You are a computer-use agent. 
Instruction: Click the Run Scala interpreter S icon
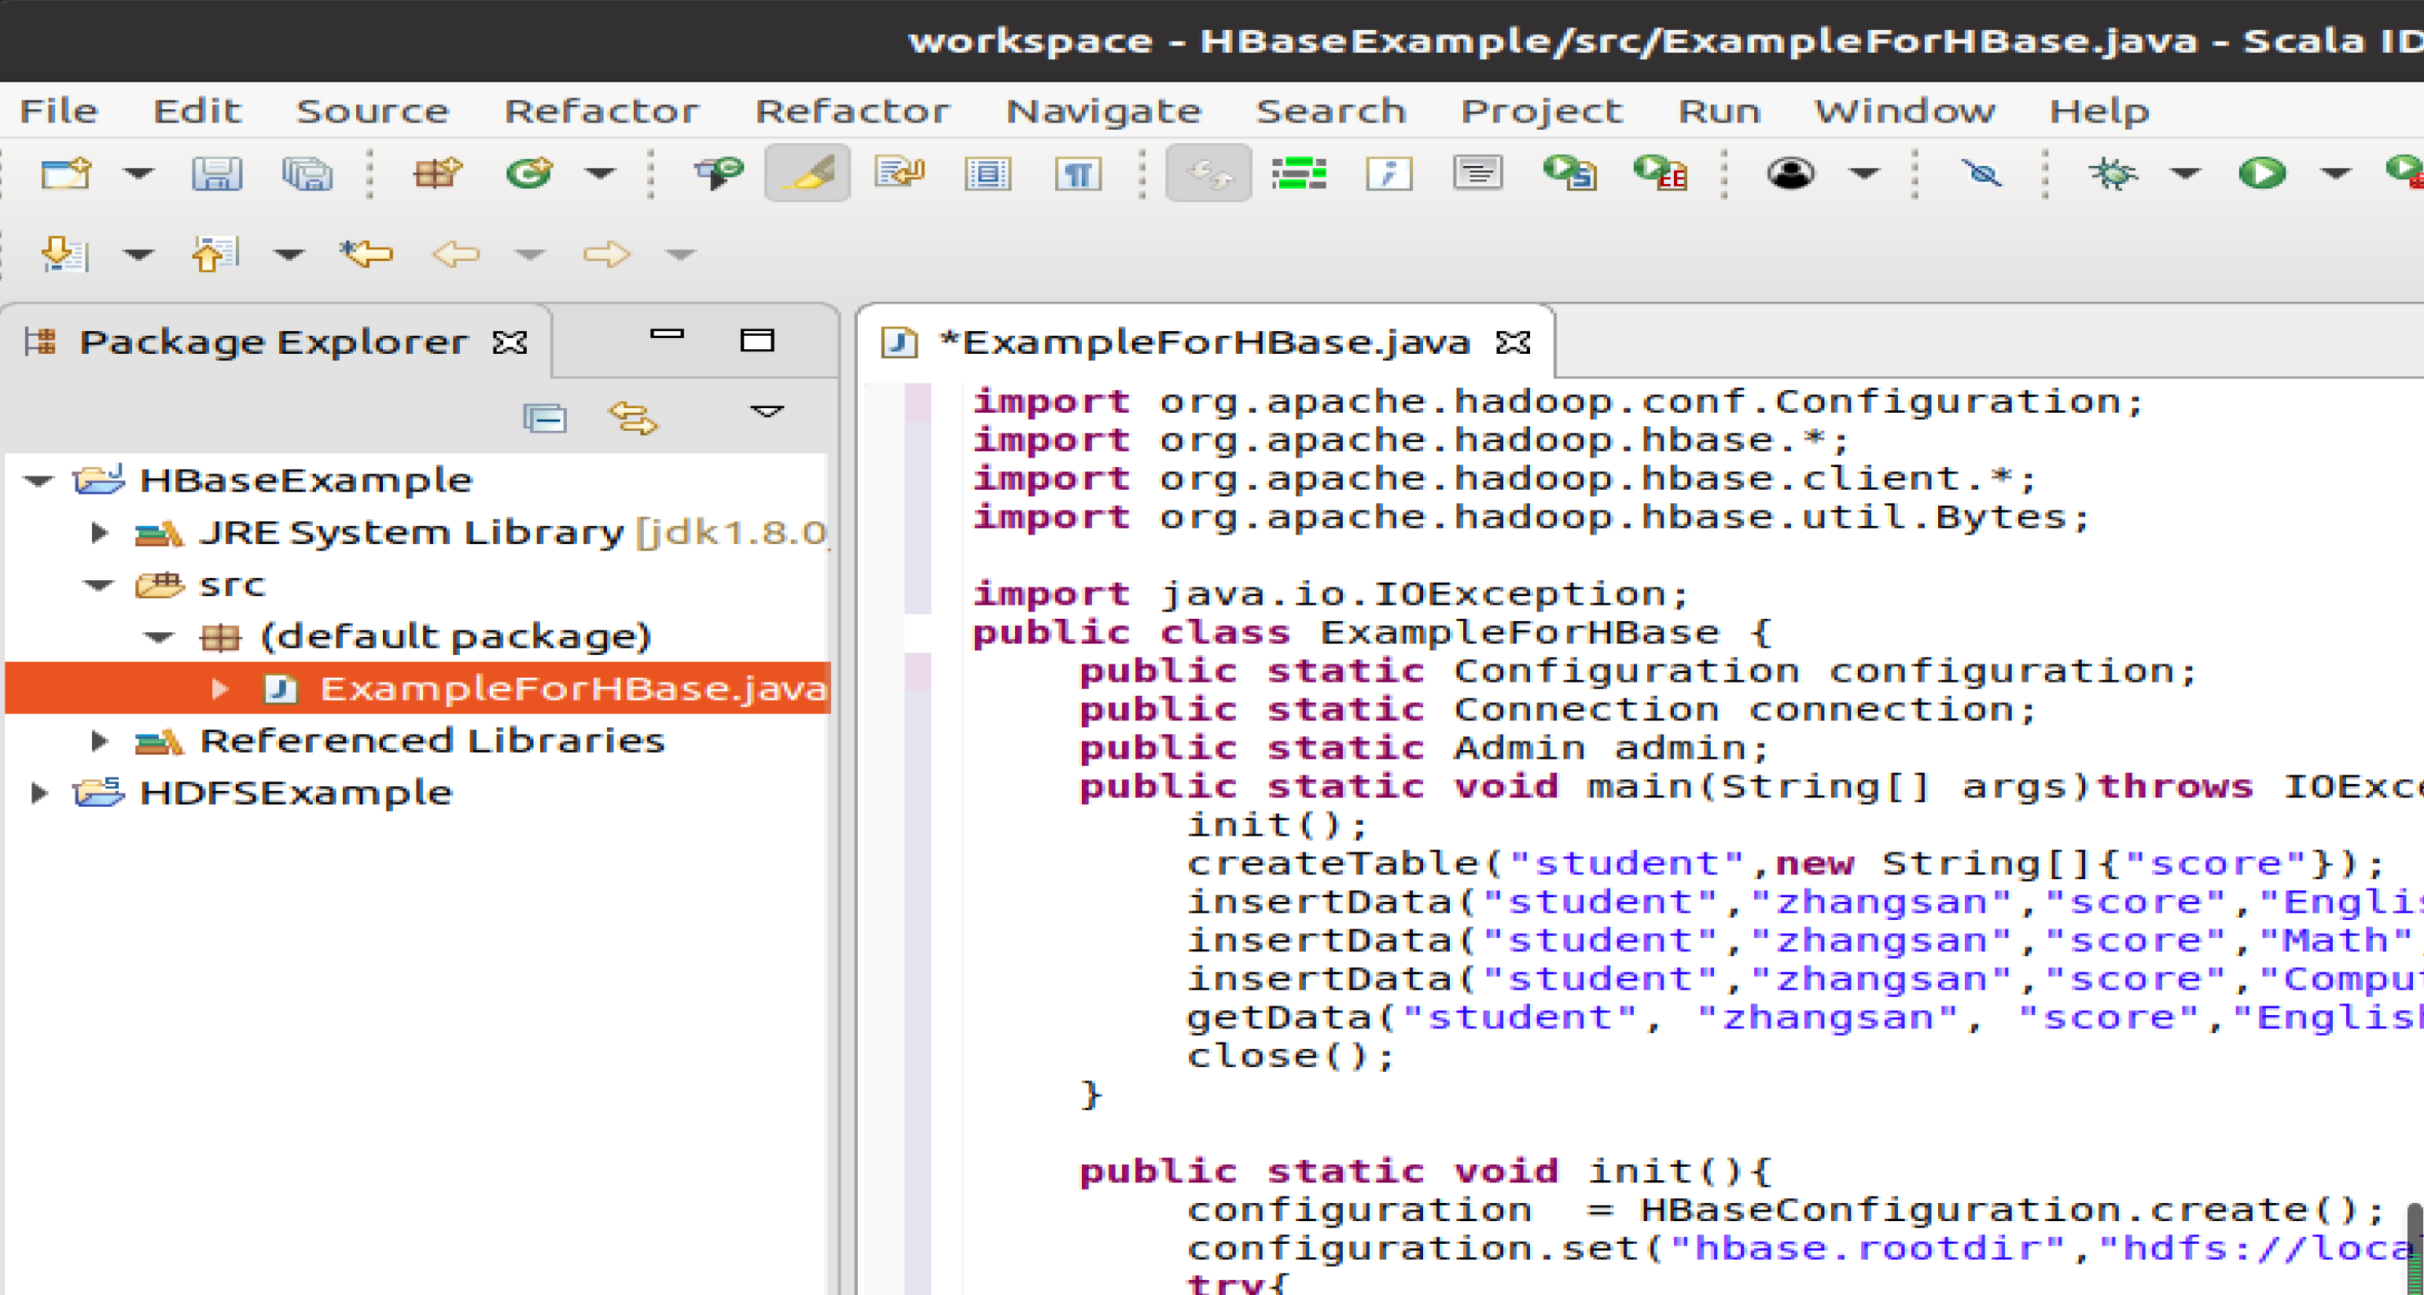(x=1569, y=174)
